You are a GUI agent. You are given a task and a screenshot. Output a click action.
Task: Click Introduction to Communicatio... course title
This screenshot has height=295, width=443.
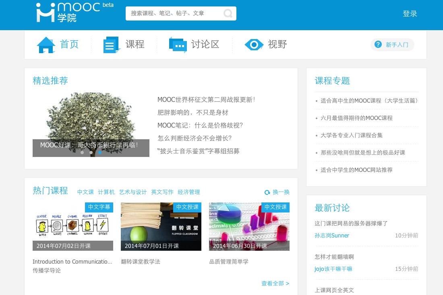(x=72, y=262)
